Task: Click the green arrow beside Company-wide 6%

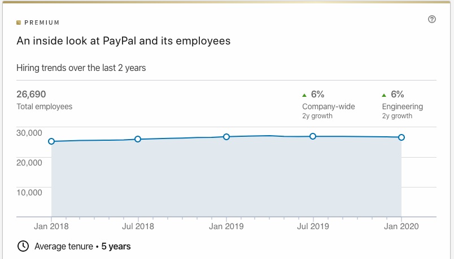Action: pyautogui.click(x=304, y=95)
